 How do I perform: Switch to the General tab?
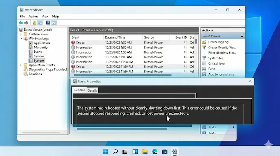pyautogui.click(x=79, y=90)
